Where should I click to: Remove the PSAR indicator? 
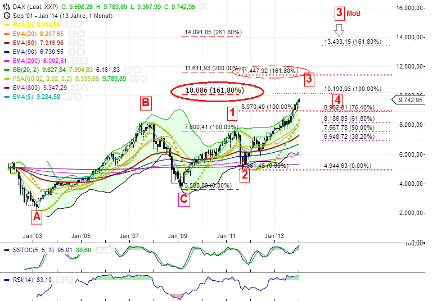tap(143, 79)
